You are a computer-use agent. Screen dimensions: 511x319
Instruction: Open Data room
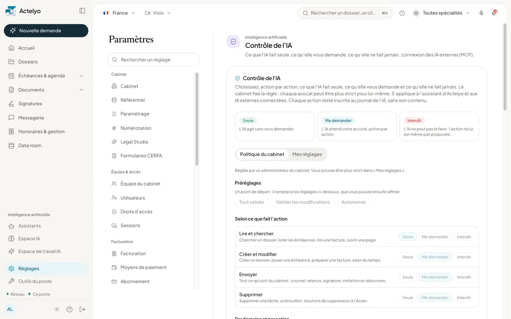tap(46, 146)
